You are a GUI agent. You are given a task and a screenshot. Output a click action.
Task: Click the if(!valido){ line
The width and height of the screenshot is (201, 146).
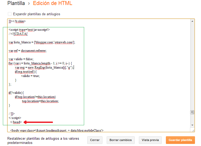16,93
